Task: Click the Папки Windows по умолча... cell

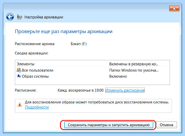Action: tap(134, 70)
